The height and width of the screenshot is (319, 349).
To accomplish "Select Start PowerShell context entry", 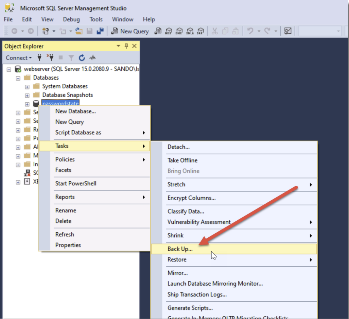I will [94, 184].
